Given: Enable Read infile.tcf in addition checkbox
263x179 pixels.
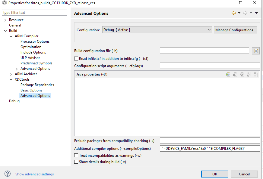Looking at the screenshot, I should click(76, 58).
